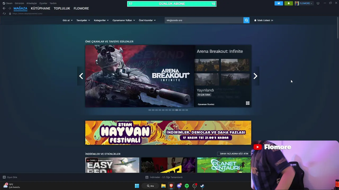Viewport: 339px width, 190px height.
Task: Expand the Göz at dropdown
Action: click(x=68, y=20)
